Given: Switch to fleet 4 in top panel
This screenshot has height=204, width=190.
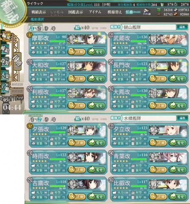Looking at the screenshot, I should [x=53, y=28].
